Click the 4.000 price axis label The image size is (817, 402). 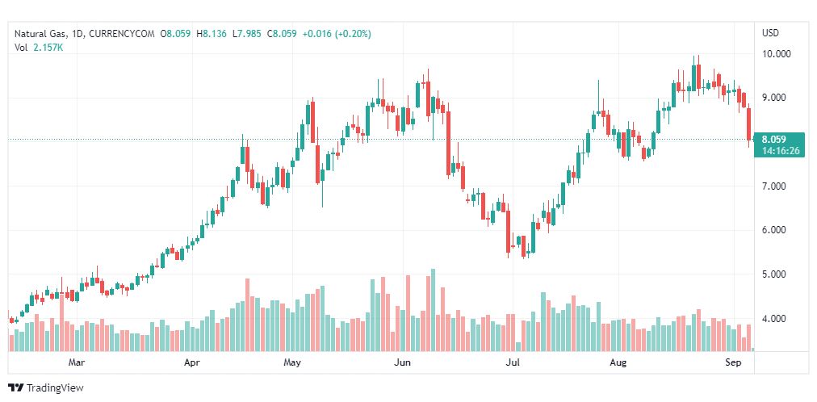[776, 319]
